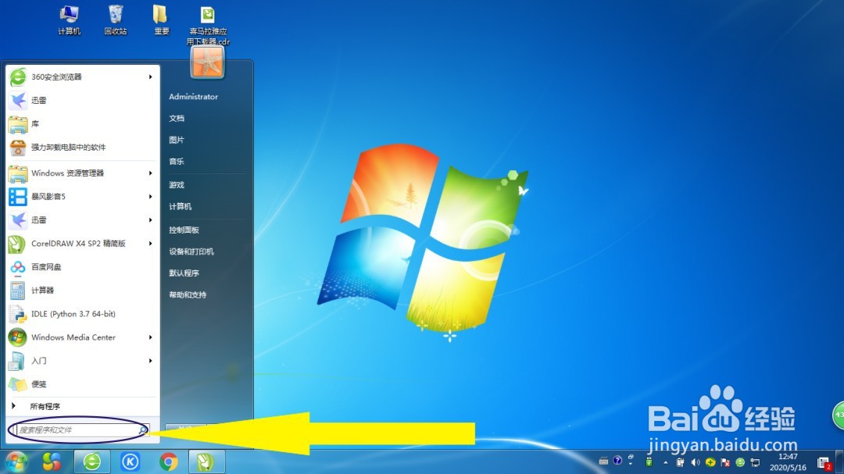Expand the 入门 jump list arrow
Image resolution: width=844 pixels, height=474 pixels.
click(x=151, y=361)
